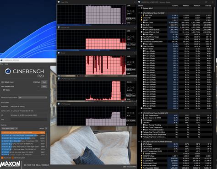Click the leftmost round icon in Core VIDs graph

click(128, 11)
